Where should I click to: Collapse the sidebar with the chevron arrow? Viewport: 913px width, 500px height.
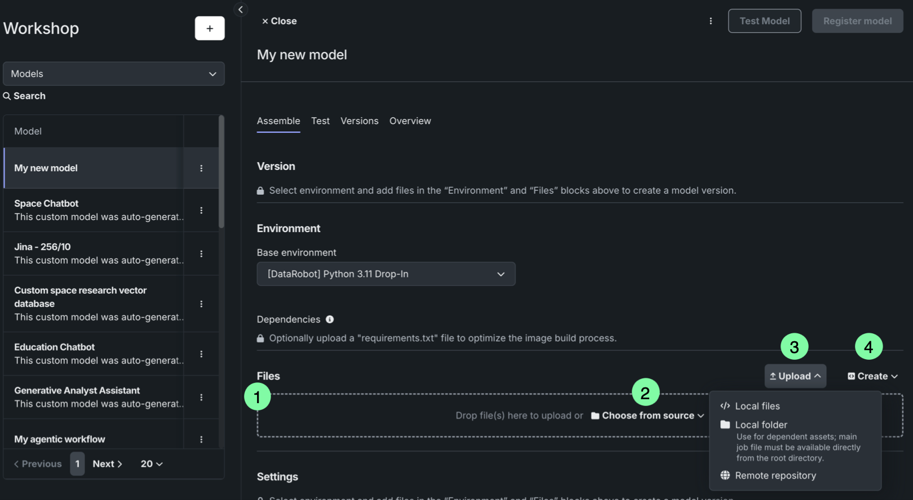241,10
